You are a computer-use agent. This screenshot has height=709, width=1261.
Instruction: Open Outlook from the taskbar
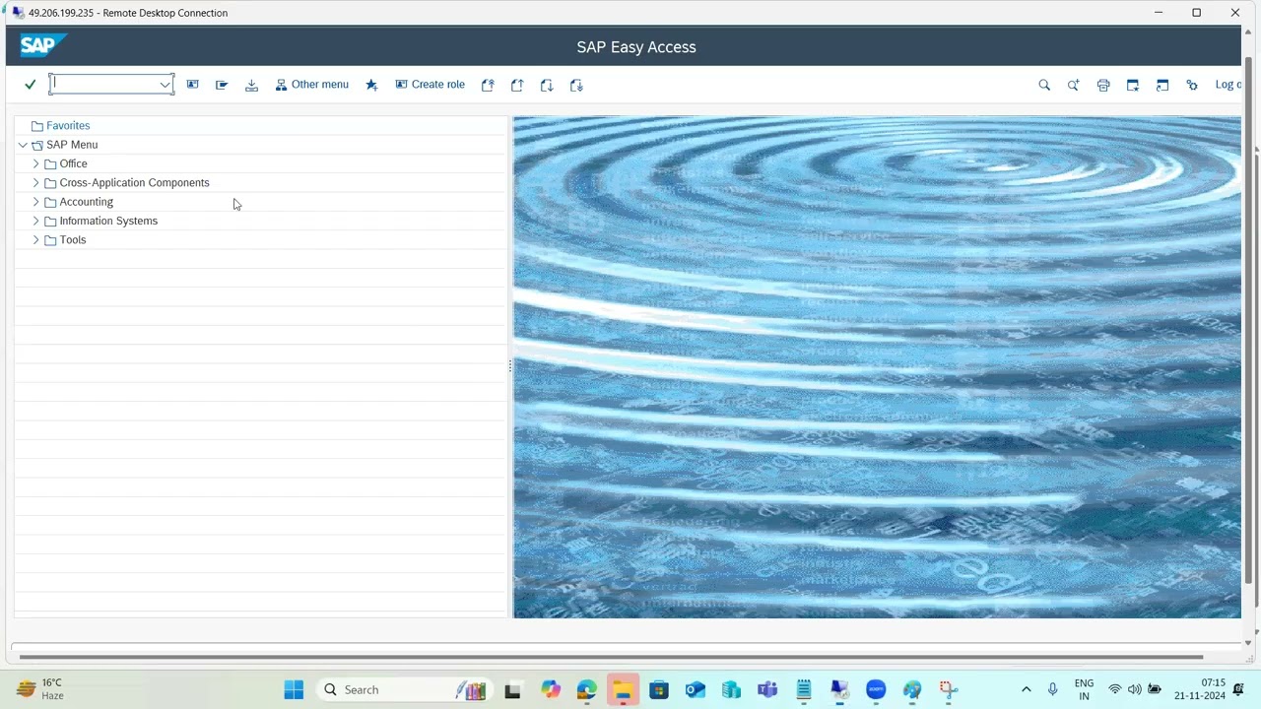(x=696, y=690)
